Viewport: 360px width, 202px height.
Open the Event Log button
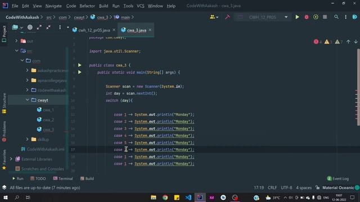(x=337, y=178)
